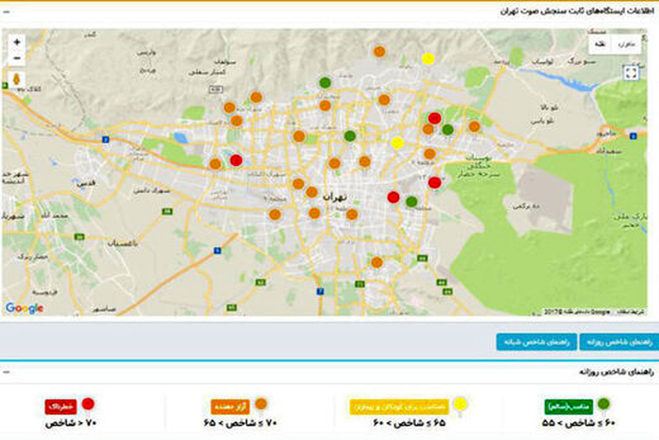This screenshot has height=440, width=659.
Task: Select the northernmost red station marker
Action: point(434,118)
